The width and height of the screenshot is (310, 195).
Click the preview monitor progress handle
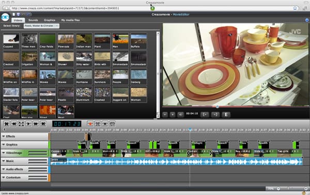pos(218,107)
